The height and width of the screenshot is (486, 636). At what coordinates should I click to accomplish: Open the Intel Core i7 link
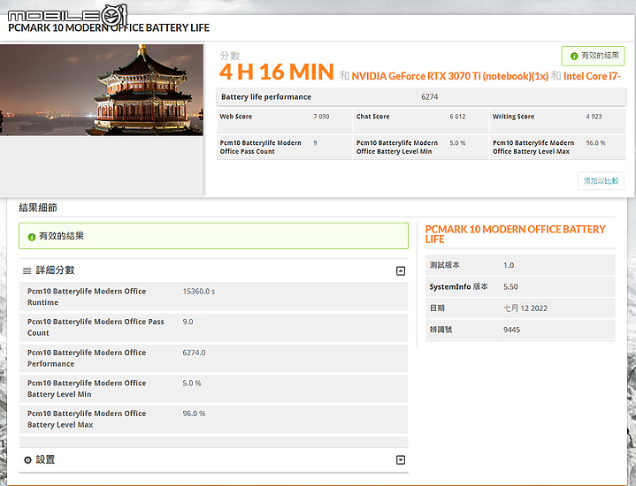(x=592, y=76)
